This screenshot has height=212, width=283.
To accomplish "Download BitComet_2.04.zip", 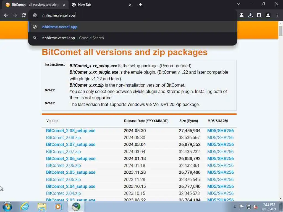I will click(x=63, y=193).
